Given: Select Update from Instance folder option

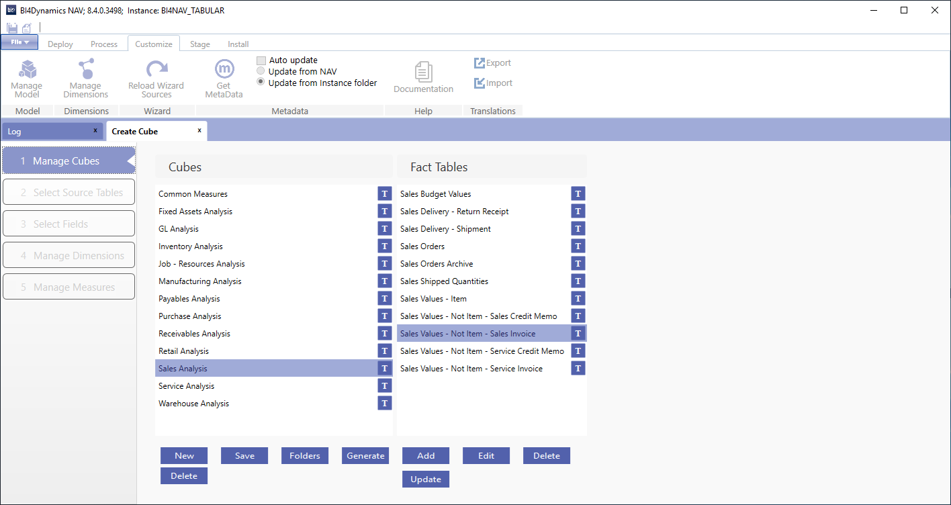Looking at the screenshot, I should click(x=261, y=83).
